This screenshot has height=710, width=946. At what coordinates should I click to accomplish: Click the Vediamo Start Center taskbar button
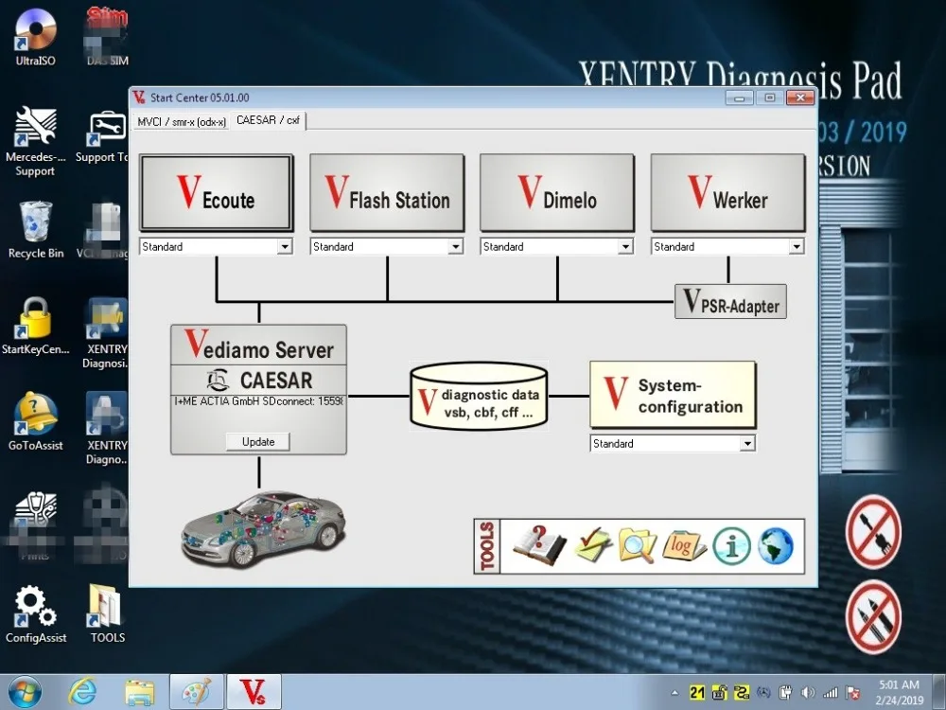254,692
